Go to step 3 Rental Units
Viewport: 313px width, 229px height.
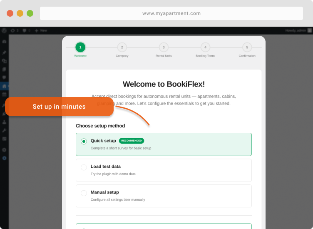click(x=164, y=47)
